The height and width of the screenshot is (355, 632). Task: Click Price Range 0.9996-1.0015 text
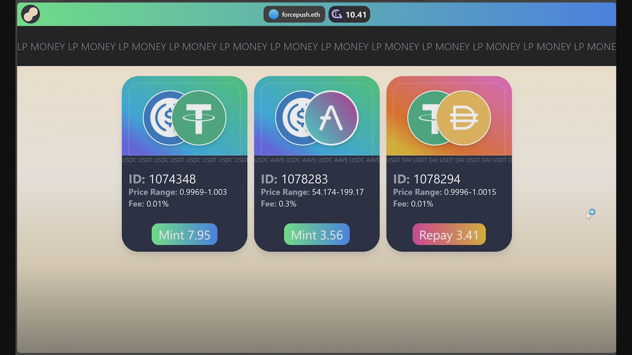point(444,192)
